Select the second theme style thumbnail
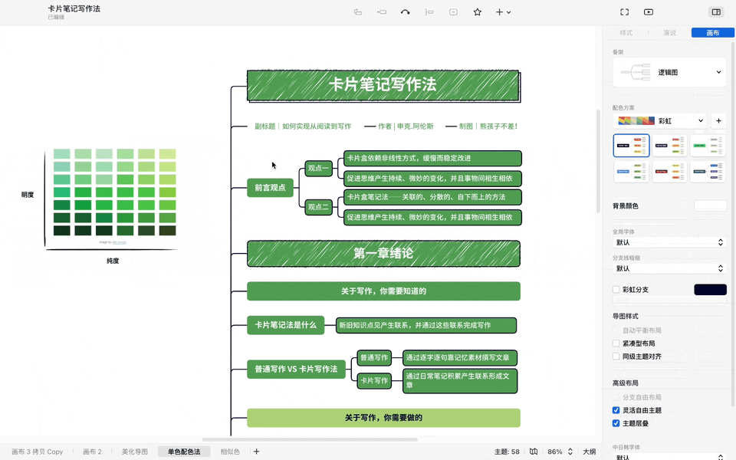 pyautogui.click(x=669, y=145)
